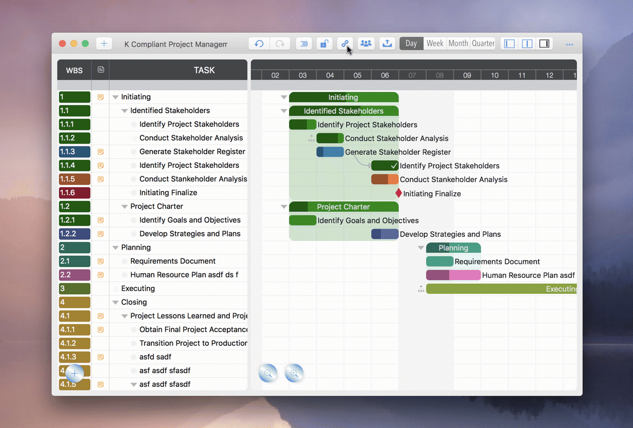Viewport: 633px width, 428px height.
Task: Toggle the split view layout button
Action: tap(527, 44)
